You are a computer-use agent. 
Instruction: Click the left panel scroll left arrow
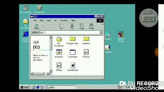click(x=32, y=74)
